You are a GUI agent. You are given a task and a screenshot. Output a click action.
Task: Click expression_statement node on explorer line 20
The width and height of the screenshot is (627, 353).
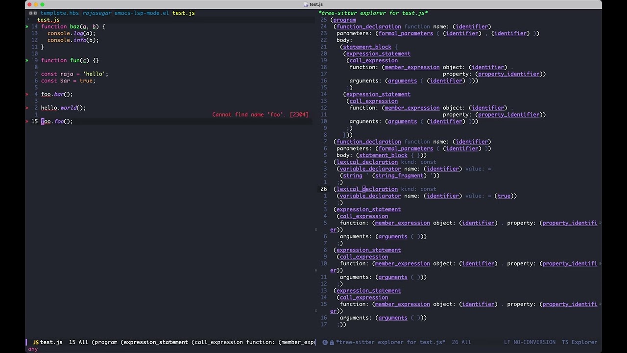pyautogui.click(x=378, y=54)
